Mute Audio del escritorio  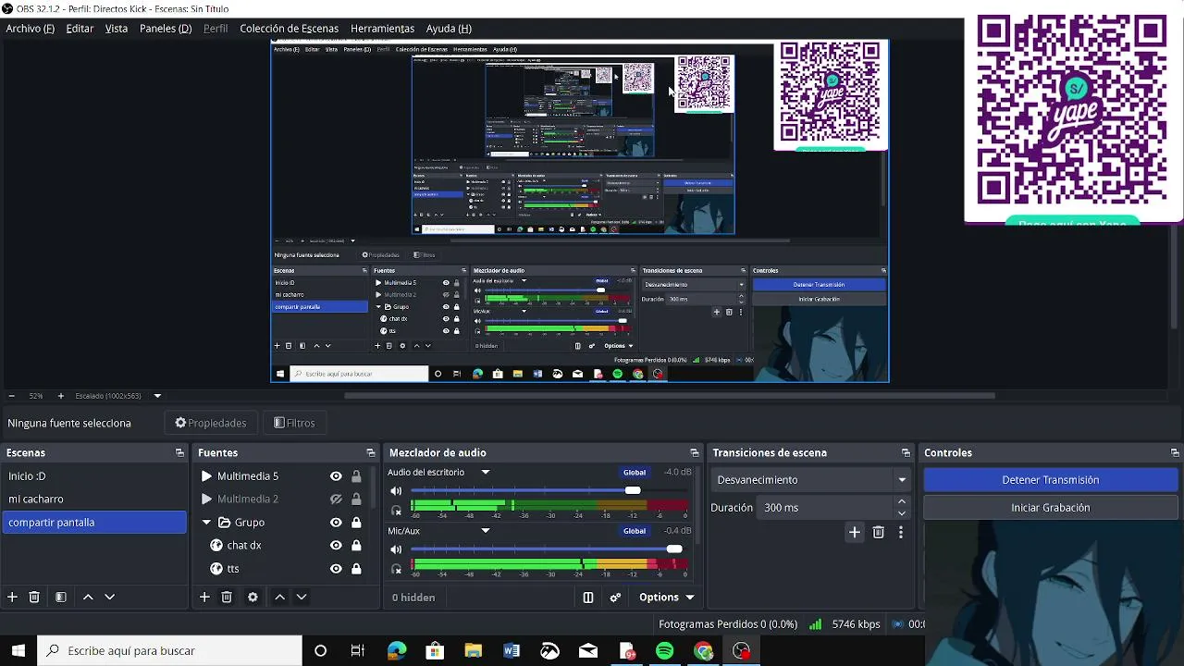[x=396, y=491]
